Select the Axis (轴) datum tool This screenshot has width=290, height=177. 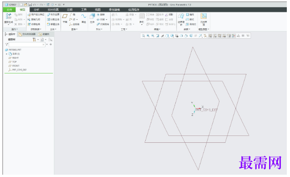[72, 15]
